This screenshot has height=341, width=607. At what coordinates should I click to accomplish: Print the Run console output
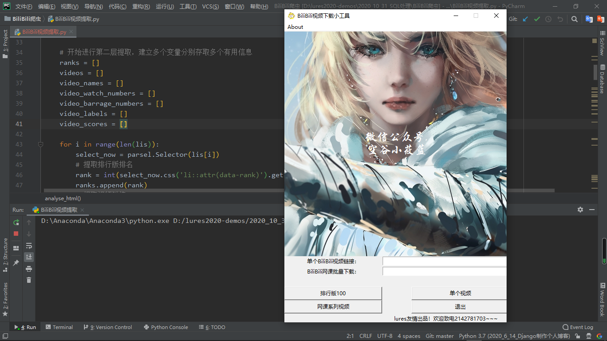(x=29, y=269)
